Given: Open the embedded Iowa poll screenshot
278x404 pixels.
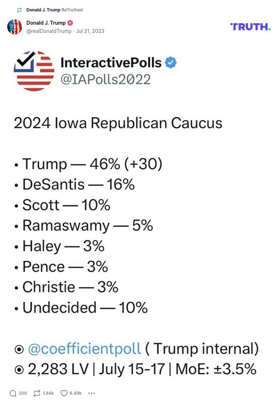Looking at the screenshot, I should [139, 215].
